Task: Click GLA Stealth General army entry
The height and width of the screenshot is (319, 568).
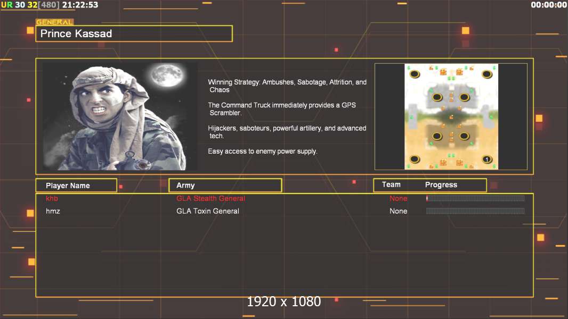Action: pos(211,198)
